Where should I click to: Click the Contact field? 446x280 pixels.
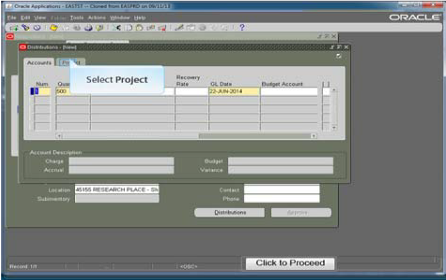[x=282, y=190]
